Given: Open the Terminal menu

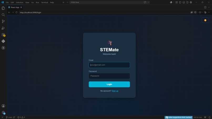Looking at the screenshot, I should pos(44,2).
